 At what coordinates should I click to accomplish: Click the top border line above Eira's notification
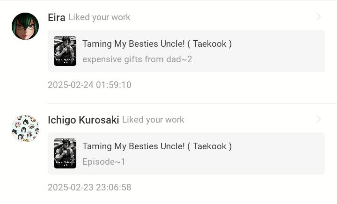168,1
